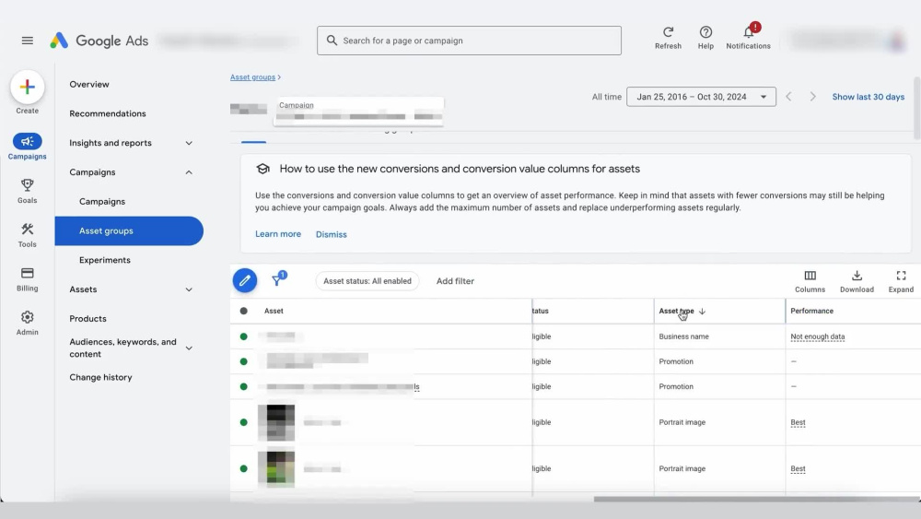Toggle status dot of first Promotion row

244,361
